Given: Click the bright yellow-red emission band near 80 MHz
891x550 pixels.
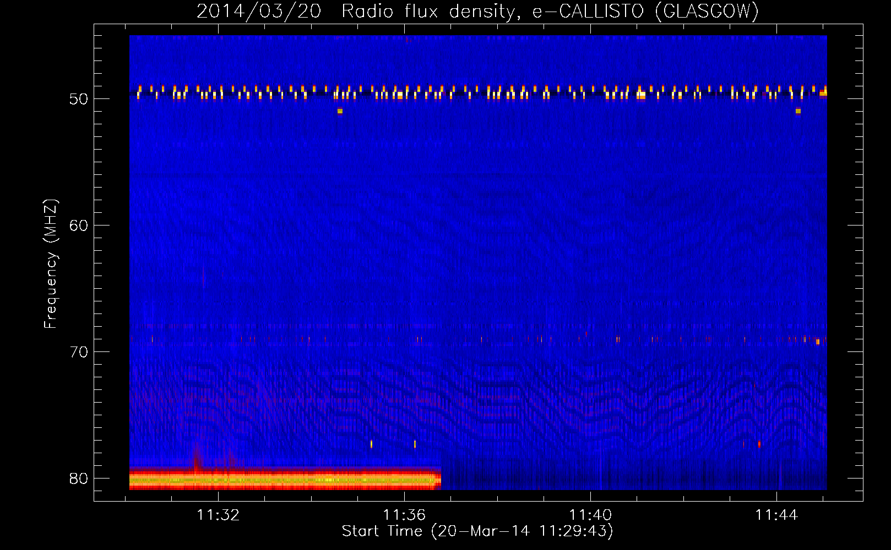Looking at the screenshot, I should click(x=285, y=479).
